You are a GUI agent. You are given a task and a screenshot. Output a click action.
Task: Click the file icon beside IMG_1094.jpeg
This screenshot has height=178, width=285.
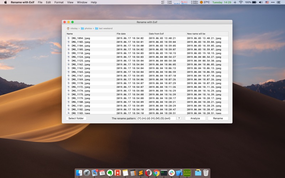tap(68, 38)
